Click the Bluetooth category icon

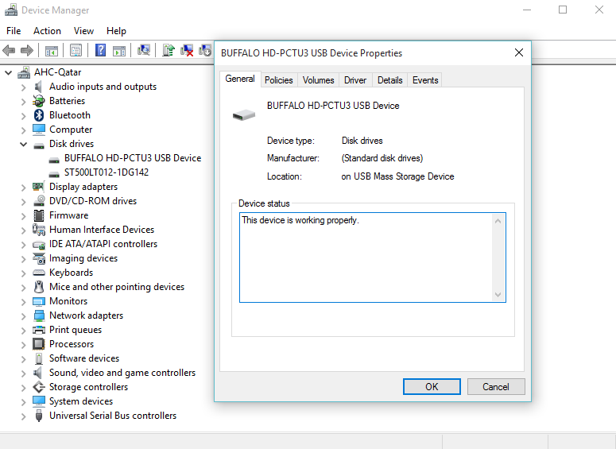(38, 115)
